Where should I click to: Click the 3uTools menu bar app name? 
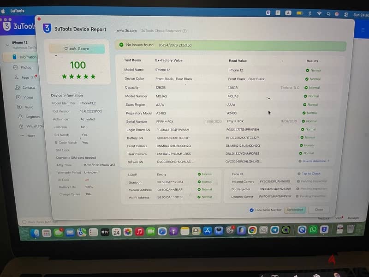[x=17, y=11]
